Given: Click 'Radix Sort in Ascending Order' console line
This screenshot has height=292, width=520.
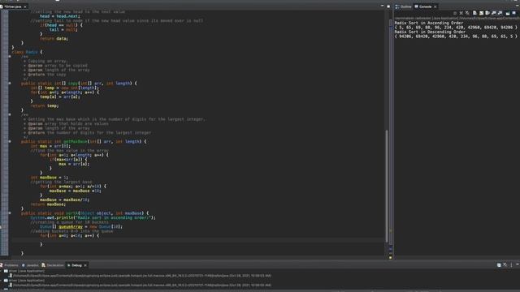Looking at the screenshot, I should pos(428,23).
